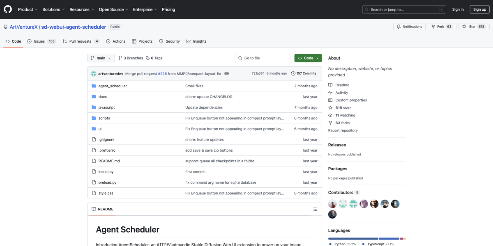The width and height of the screenshot is (493, 246).
Task: Click the forks icon beside 63 forks
Action: point(330,123)
